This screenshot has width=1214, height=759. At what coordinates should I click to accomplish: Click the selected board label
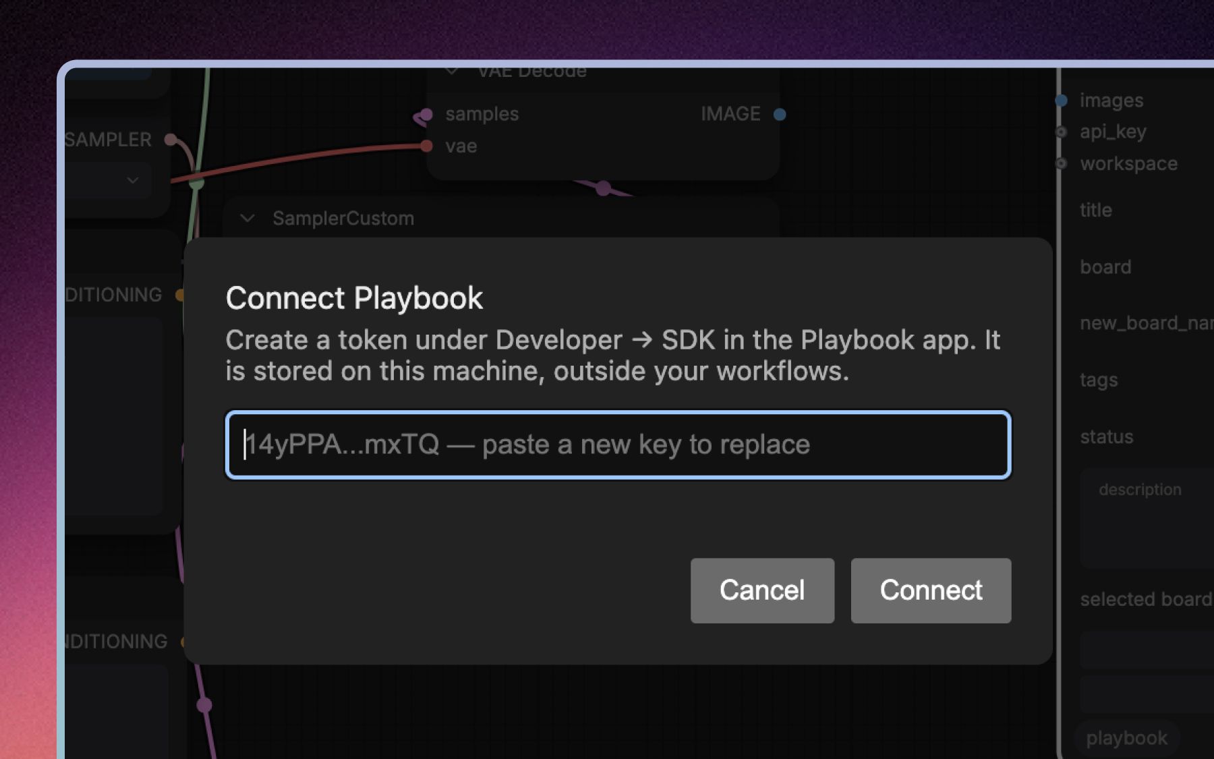[1146, 598]
